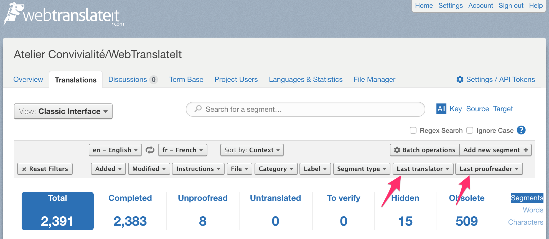Click the WebTranslateIt logo

64,14
